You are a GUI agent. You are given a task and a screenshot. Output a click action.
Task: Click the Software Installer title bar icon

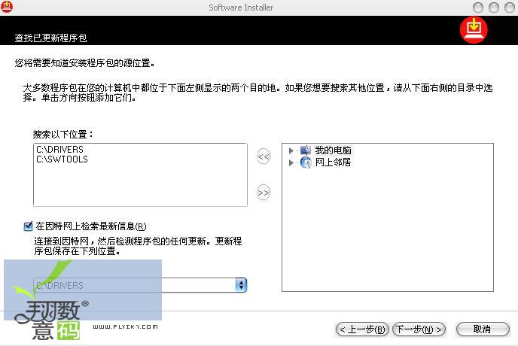(x=7, y=7)
